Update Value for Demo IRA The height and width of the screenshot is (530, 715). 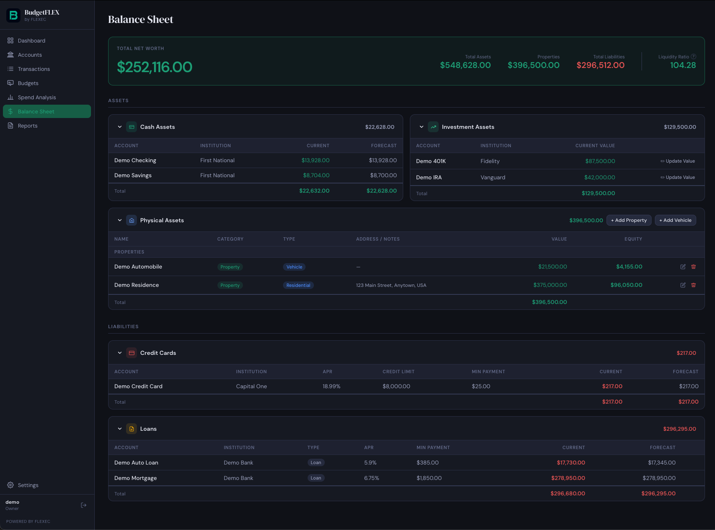677,177
